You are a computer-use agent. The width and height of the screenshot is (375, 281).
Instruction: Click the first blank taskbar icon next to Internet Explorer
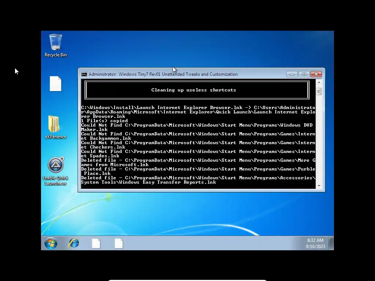point(96,243)
